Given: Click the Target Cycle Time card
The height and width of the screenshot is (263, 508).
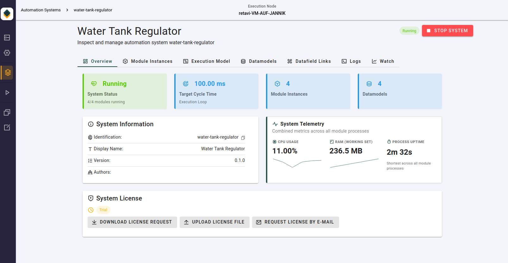Looking at the screenshot, I should (216, 91).
